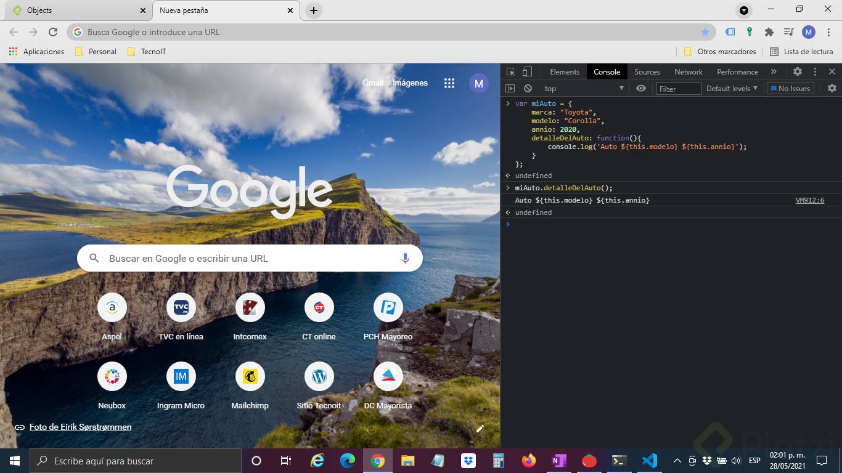Go back with the back arrow
The width and height of the screenshot is (842, 473).
(x=14, y=32)
